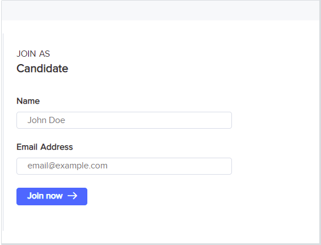Screen dimensions: 321x245
Task: Click the email@example.com placeholder text
Action: coord(67,166)
